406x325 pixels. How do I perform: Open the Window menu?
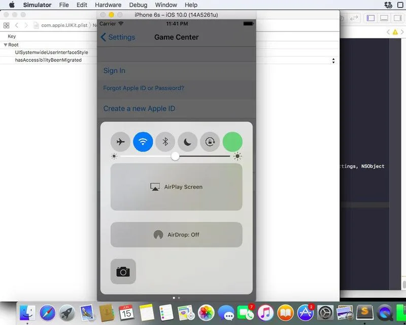[166, 5]
